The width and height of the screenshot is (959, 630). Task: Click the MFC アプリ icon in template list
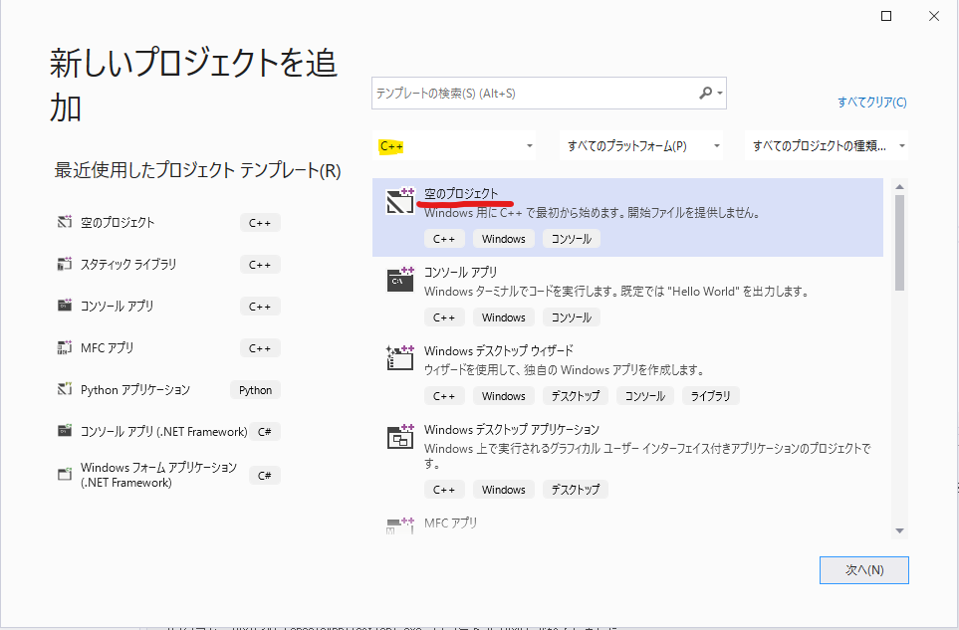coord(399,523)
